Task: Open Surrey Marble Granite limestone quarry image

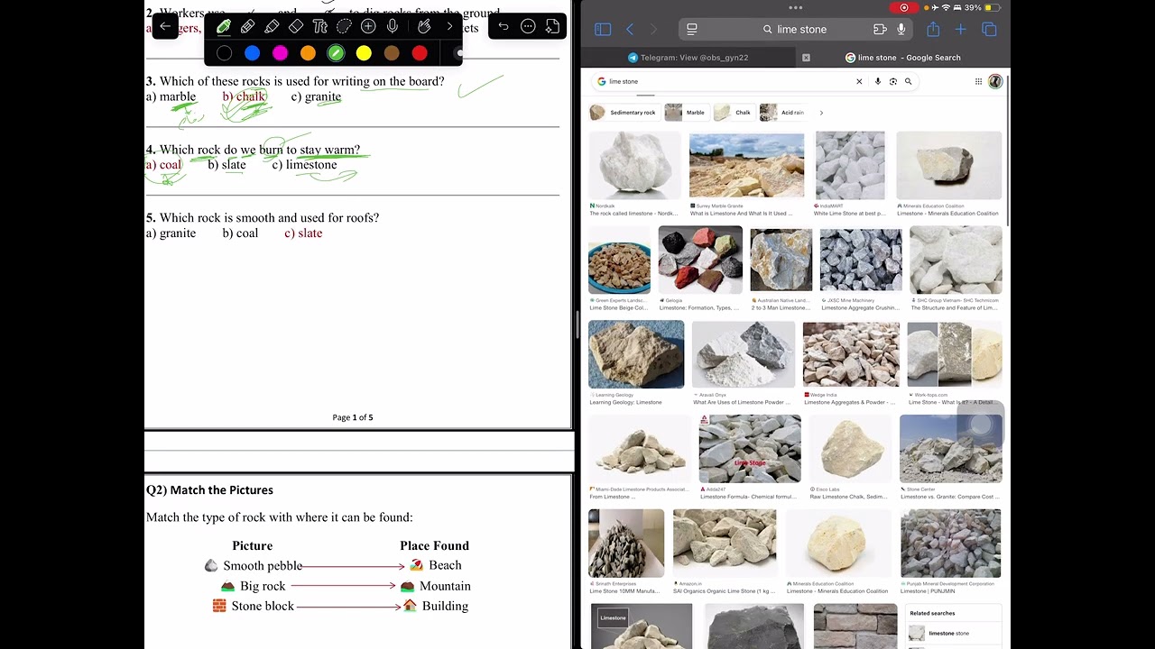Action: pyautogui.click(x=746, y=166)
